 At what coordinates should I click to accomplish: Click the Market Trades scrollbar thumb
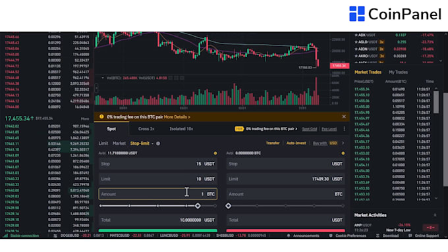pyautogui.click(x=435, y=102)
